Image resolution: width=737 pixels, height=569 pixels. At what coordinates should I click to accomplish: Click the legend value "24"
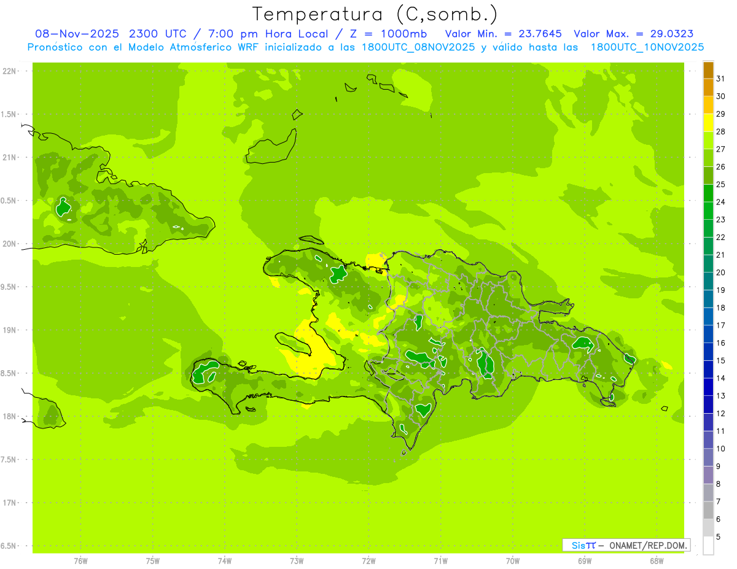pos(721,202)
